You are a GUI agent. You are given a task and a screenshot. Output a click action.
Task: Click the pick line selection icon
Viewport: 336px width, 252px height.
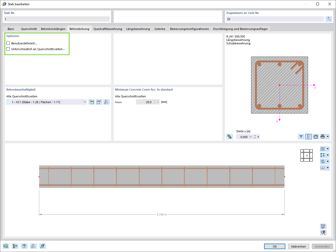click(x=329, y=19)
